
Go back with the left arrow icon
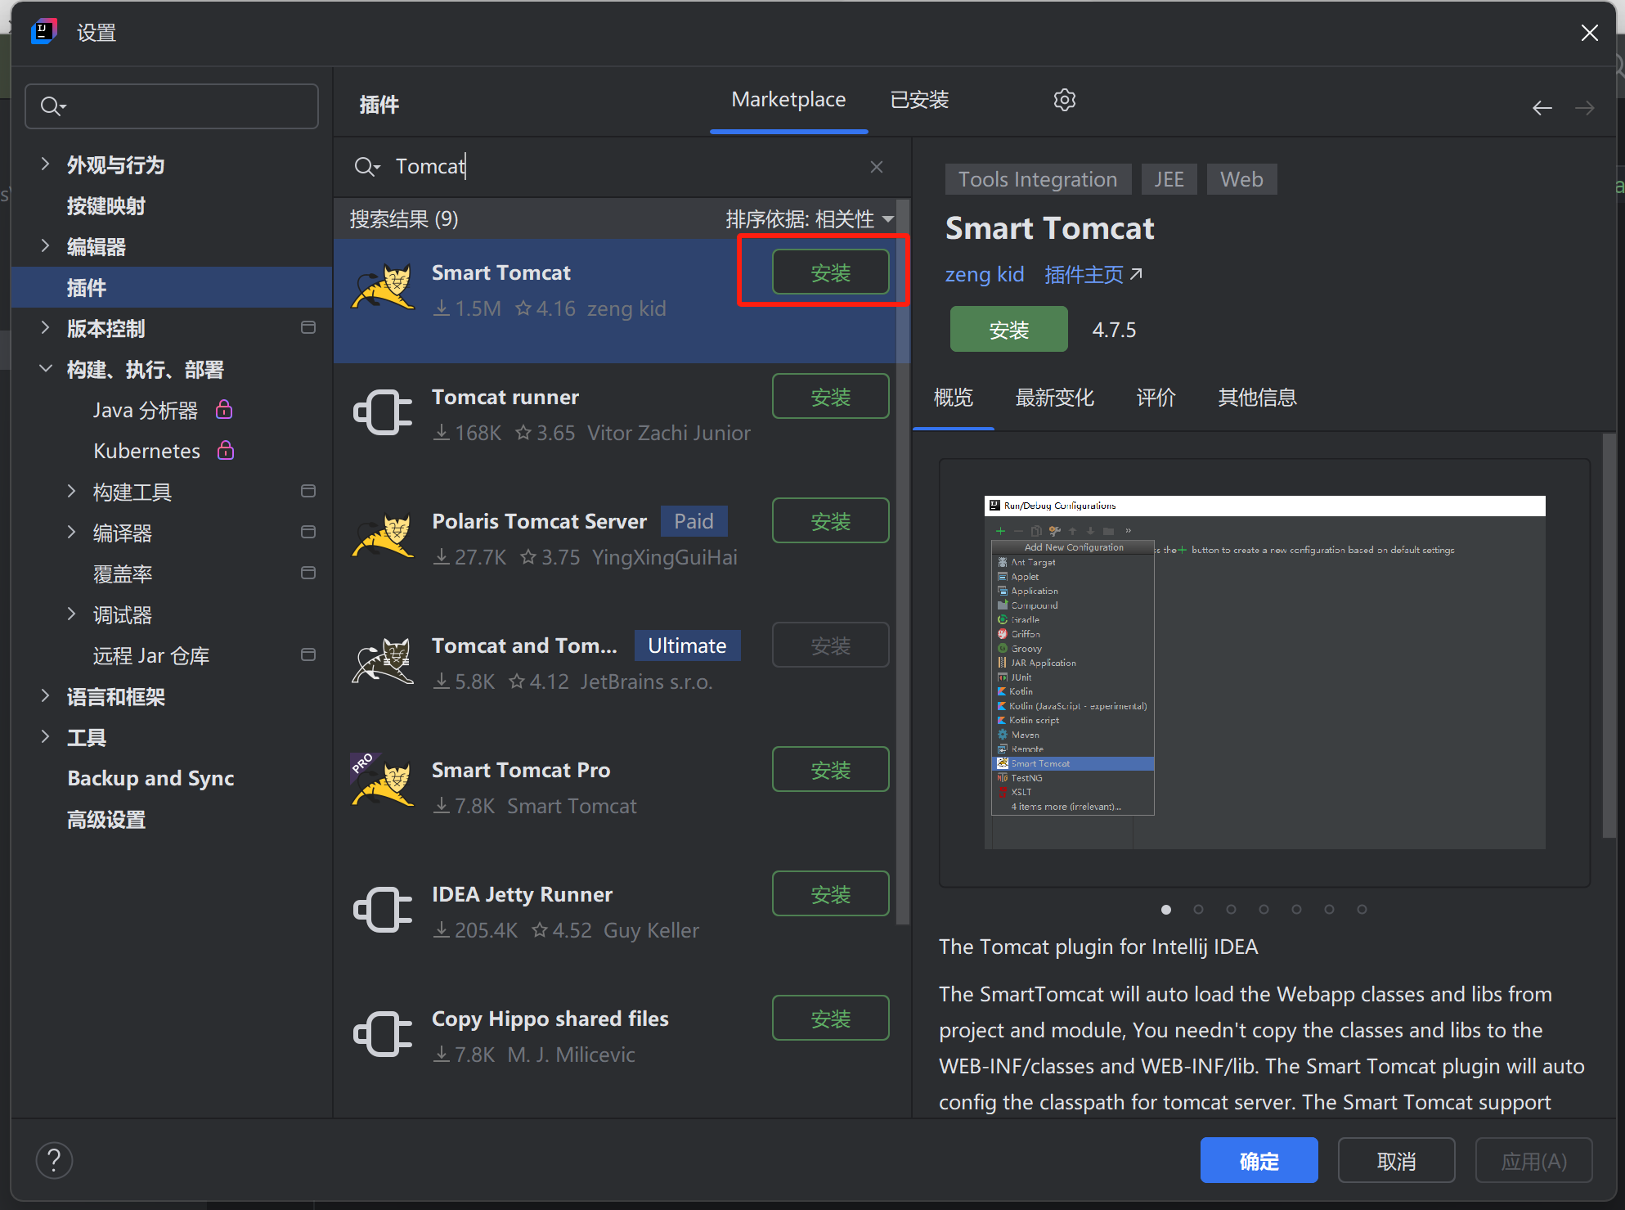click(x=1542, y=108)
